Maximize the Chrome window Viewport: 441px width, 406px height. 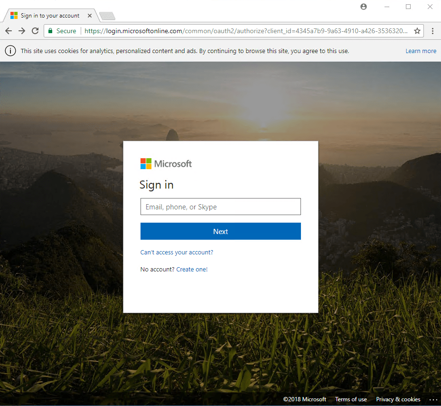pos(408,7)
